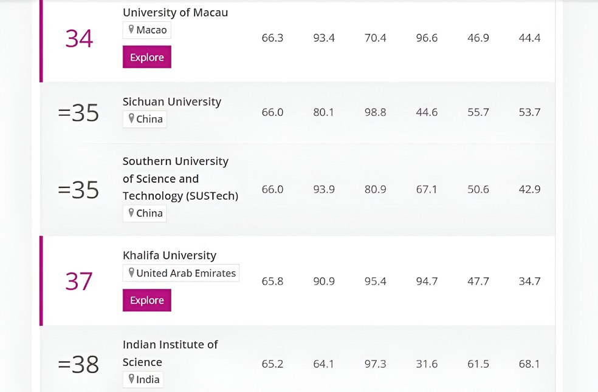This screenshot has width=598, height=392.
Task: Click the pin icon on SUSTech's China tag
Action: [129, 213]
